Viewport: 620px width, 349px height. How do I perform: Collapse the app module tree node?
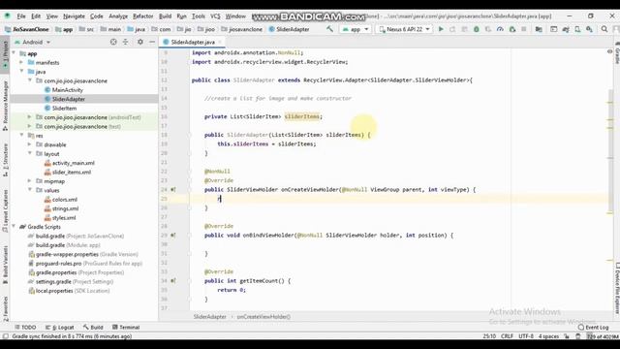pos(14,53)
